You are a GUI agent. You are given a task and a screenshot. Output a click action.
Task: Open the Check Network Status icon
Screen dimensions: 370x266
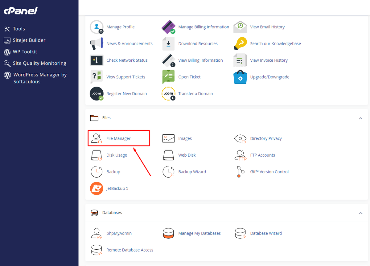97,60
